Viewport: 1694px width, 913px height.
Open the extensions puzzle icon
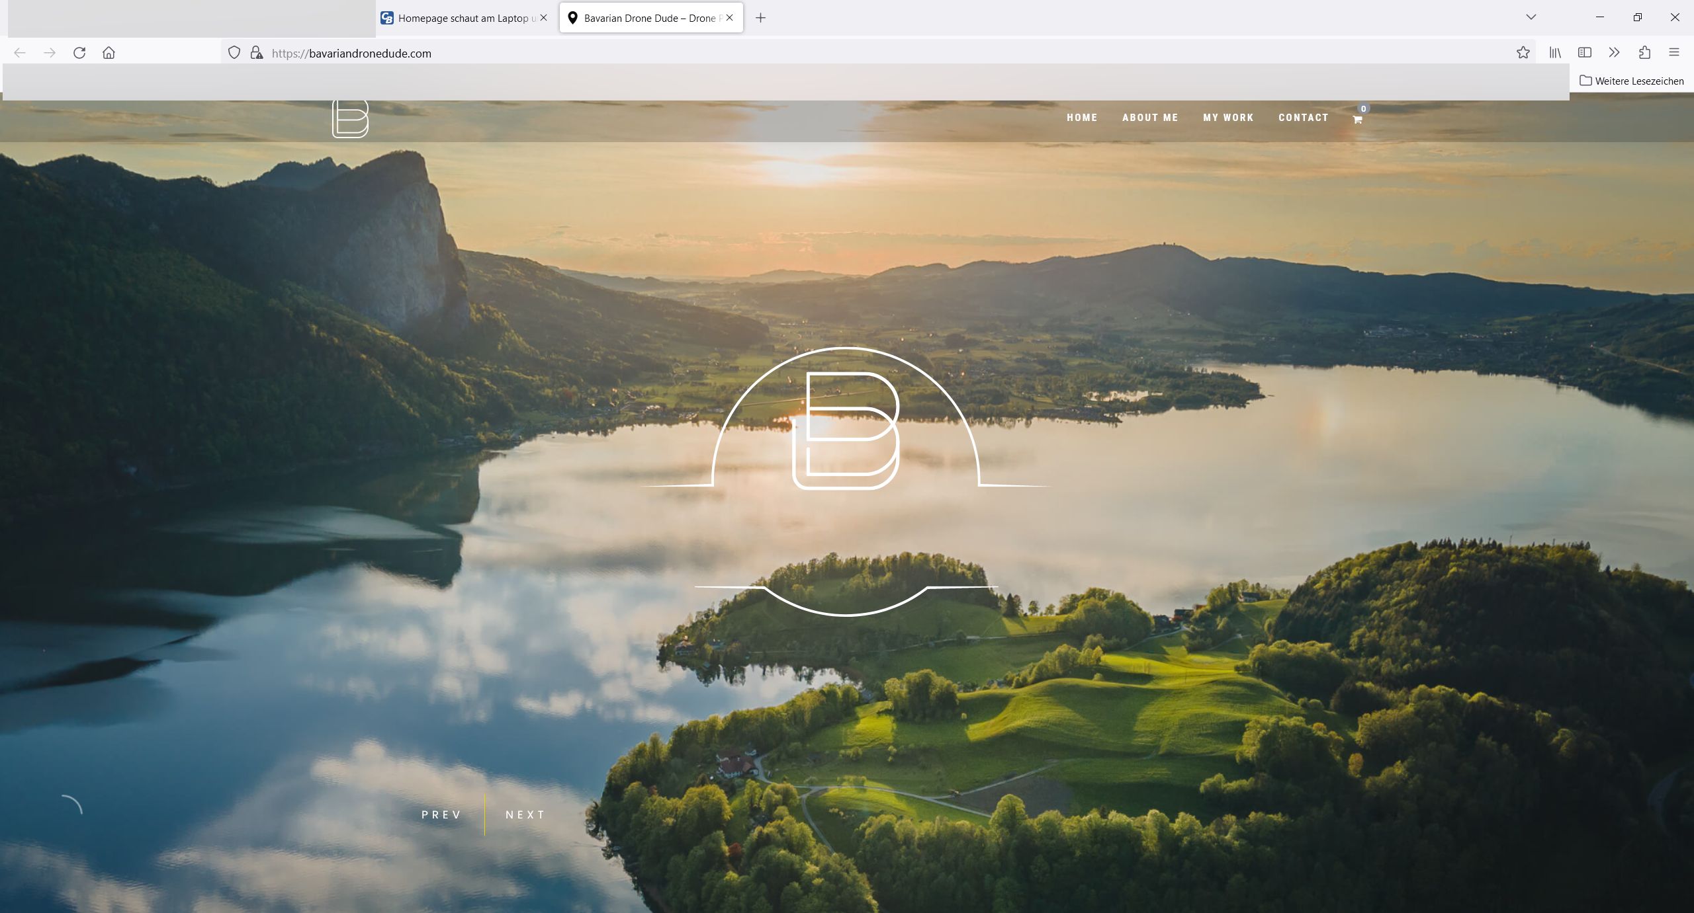1644,53
